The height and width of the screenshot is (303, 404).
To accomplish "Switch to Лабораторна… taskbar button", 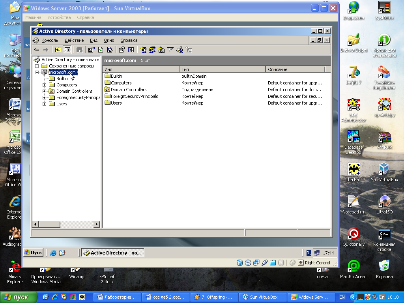I will [117, 297].
